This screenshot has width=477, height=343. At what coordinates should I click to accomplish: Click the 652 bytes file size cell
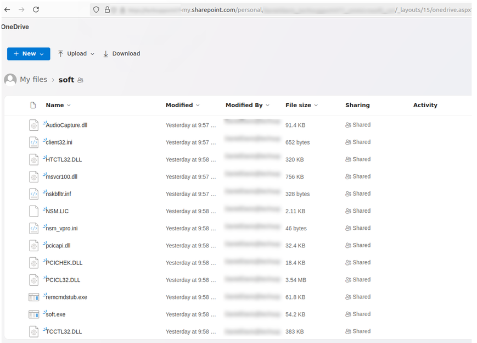(x=298, y=142)
